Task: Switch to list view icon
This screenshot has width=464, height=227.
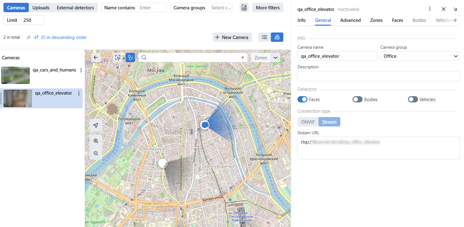Action: point(265,37)
